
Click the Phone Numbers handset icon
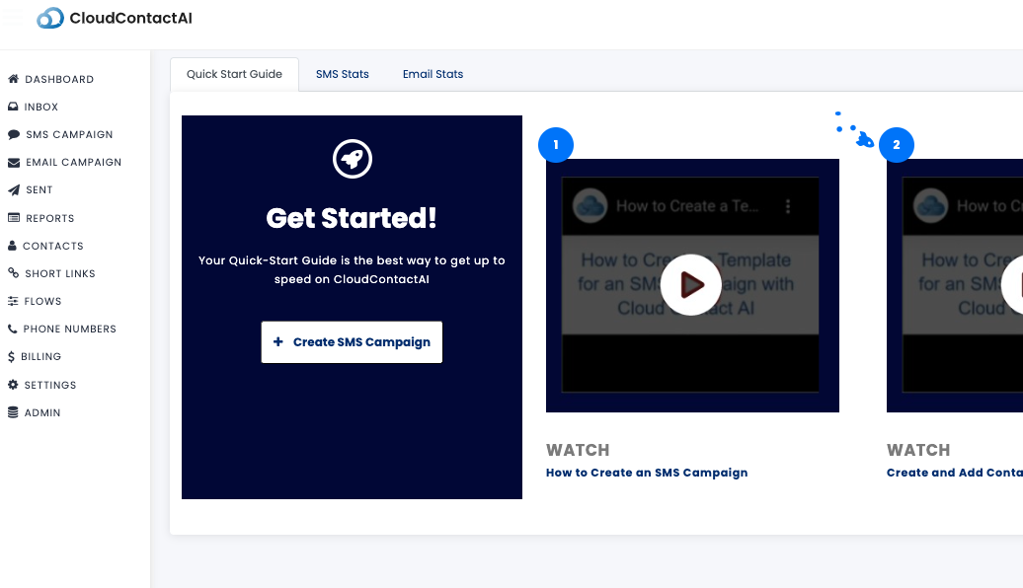[x=13, y=329]
